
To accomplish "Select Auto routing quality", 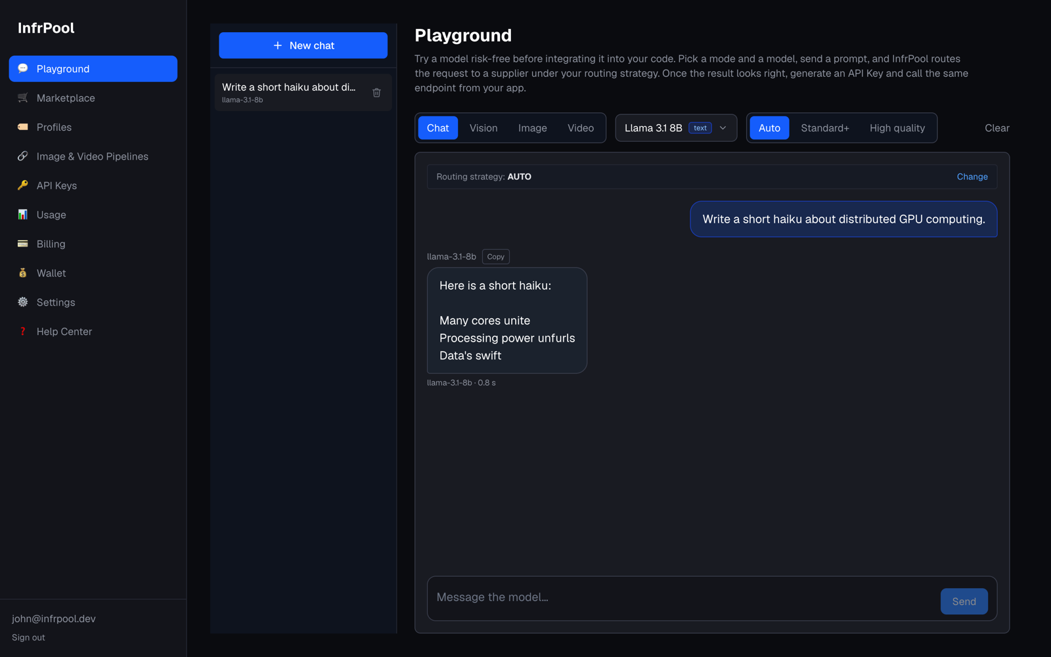I will point(769,128).
